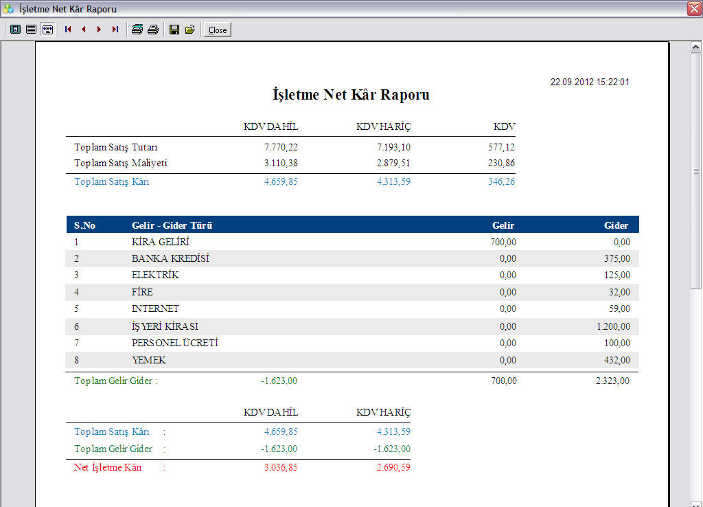Select the FİRE row label
Screen dimensions: 703x507
coord(142,292)
